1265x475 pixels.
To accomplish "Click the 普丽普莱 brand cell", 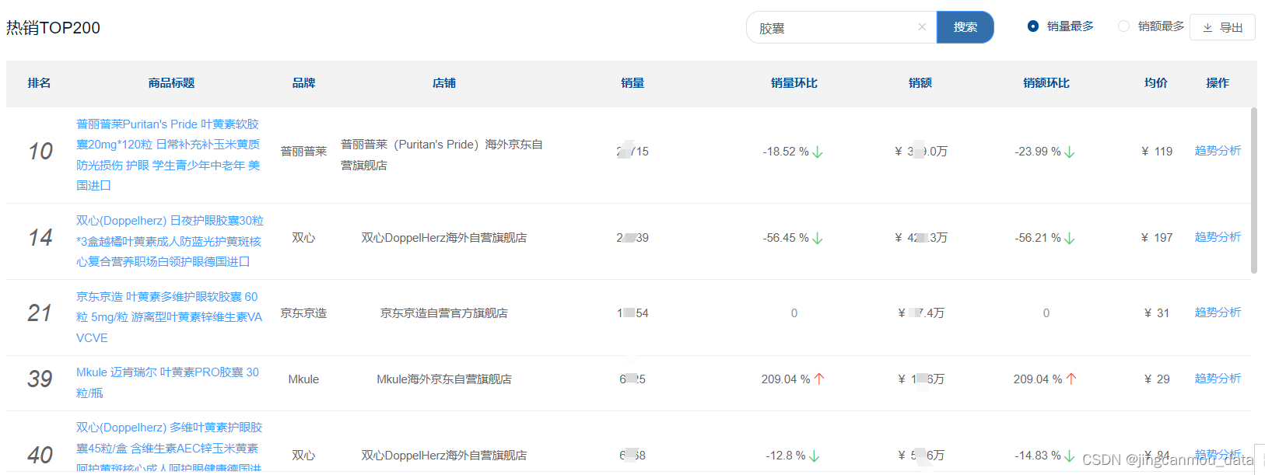I will tap(303, 152).
